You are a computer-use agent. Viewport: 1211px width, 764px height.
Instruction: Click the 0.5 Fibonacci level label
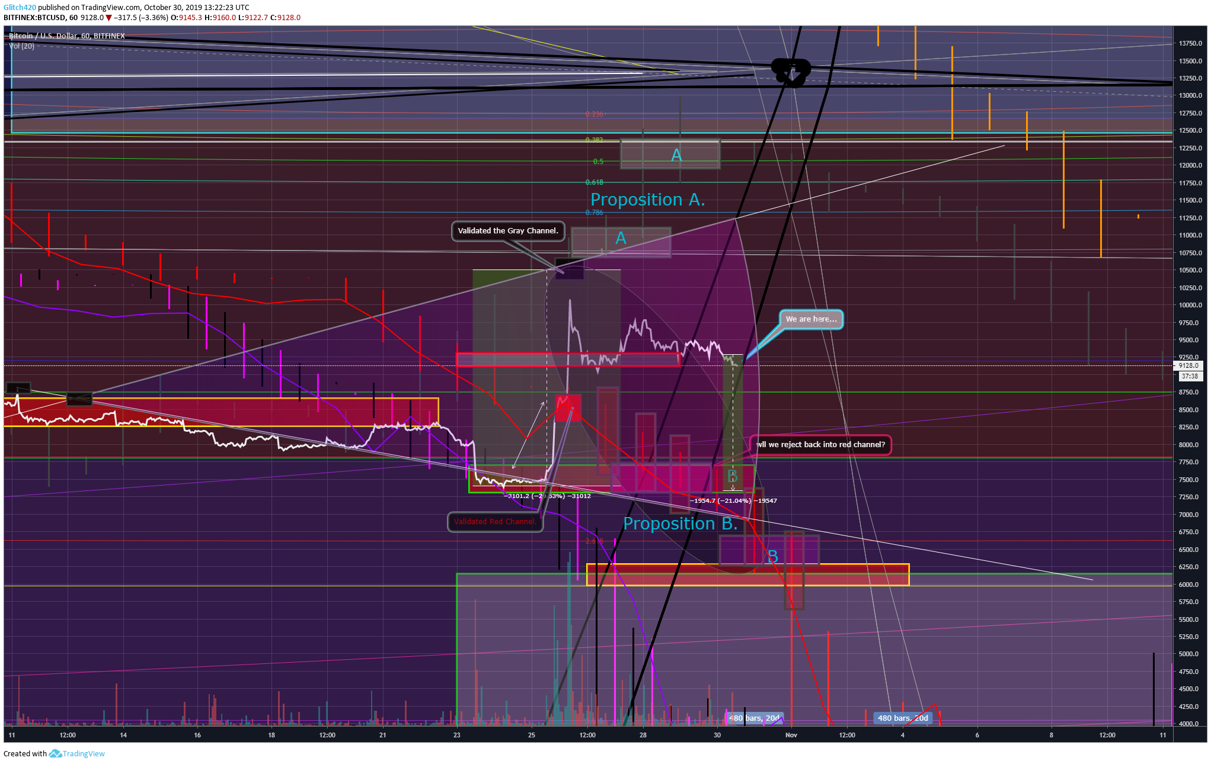coord(598,162)
